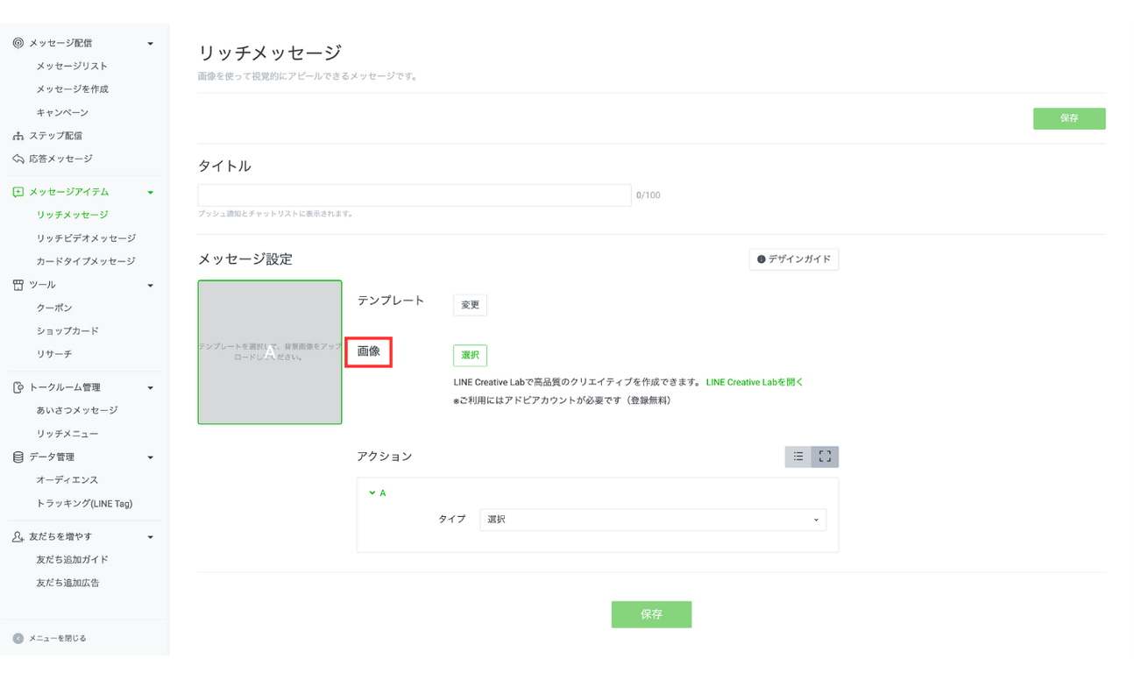The height and width of the screenshot is (673, 1134).
Task: Click the ステップ配信 hierarchy icon
Action: click(x=18, y=136)
